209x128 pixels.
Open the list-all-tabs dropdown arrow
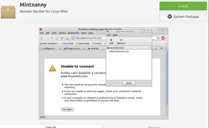coord(166,48)
